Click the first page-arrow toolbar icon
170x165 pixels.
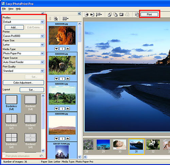[87, 15]
